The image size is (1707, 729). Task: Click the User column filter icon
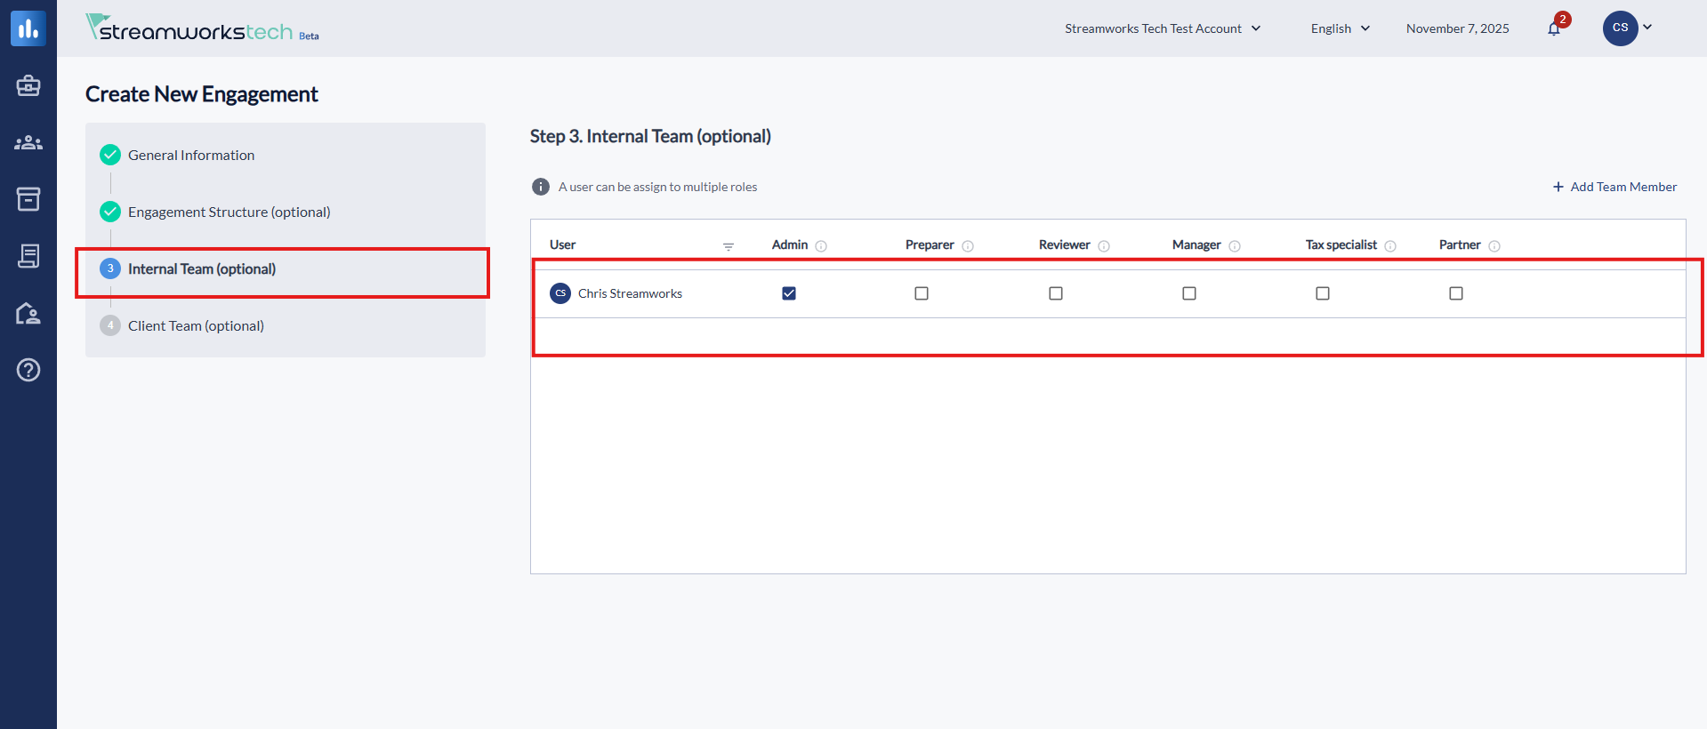[729, 246]
